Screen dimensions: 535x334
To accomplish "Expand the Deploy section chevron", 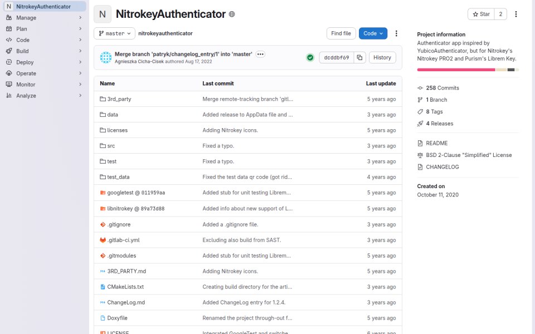I will tap(80, 62).
